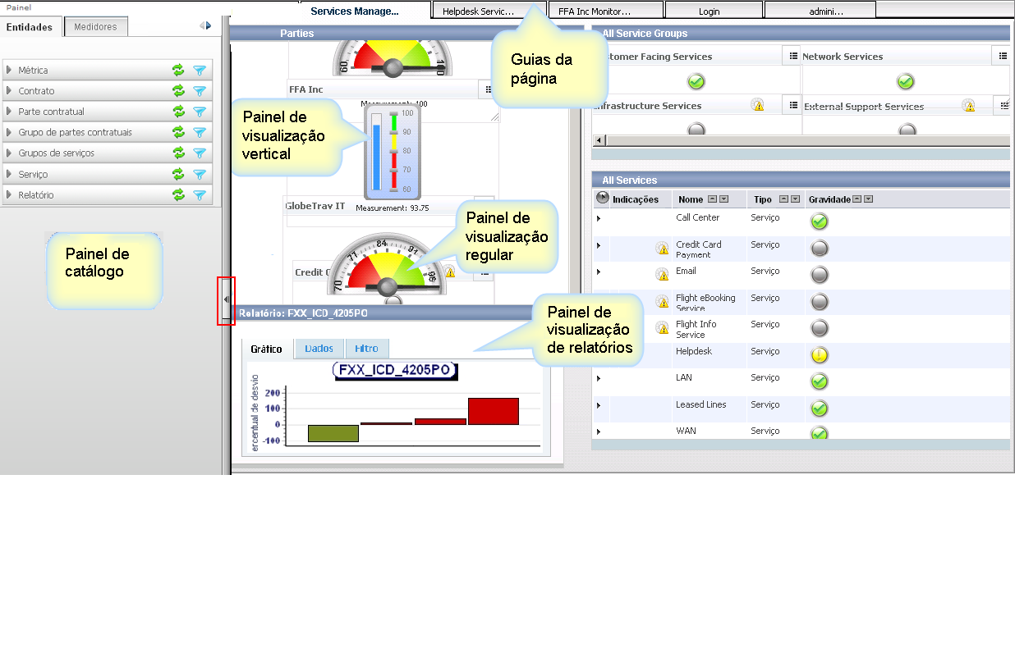Sort Nome column descending

coord(723,199)
